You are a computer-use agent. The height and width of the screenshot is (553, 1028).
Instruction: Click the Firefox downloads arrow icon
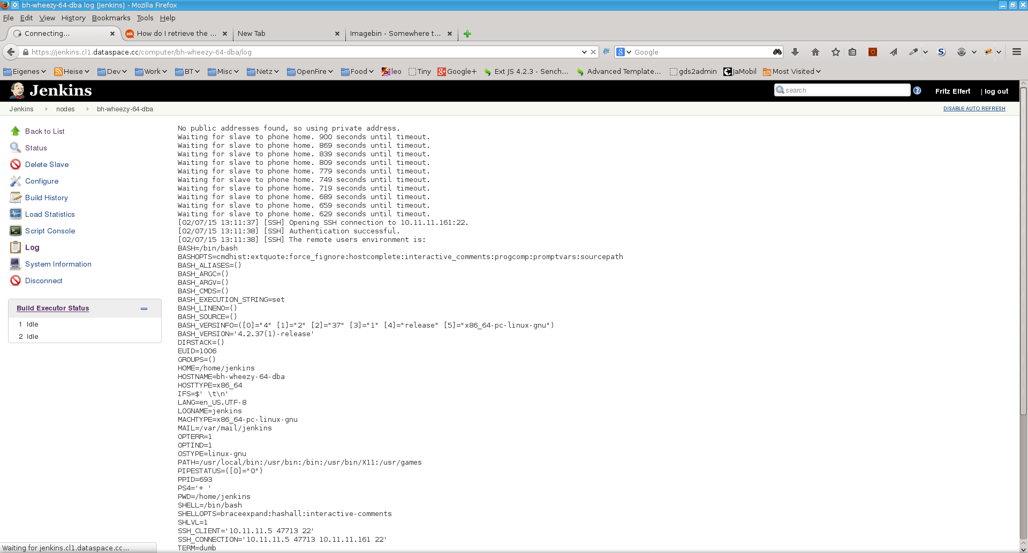795,52
